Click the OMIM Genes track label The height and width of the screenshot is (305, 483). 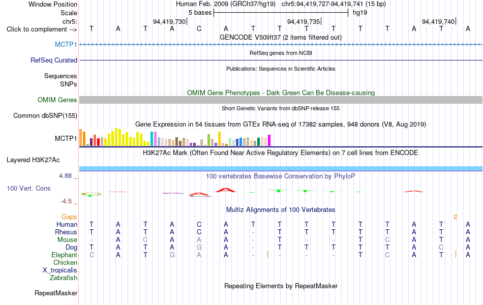57,100
